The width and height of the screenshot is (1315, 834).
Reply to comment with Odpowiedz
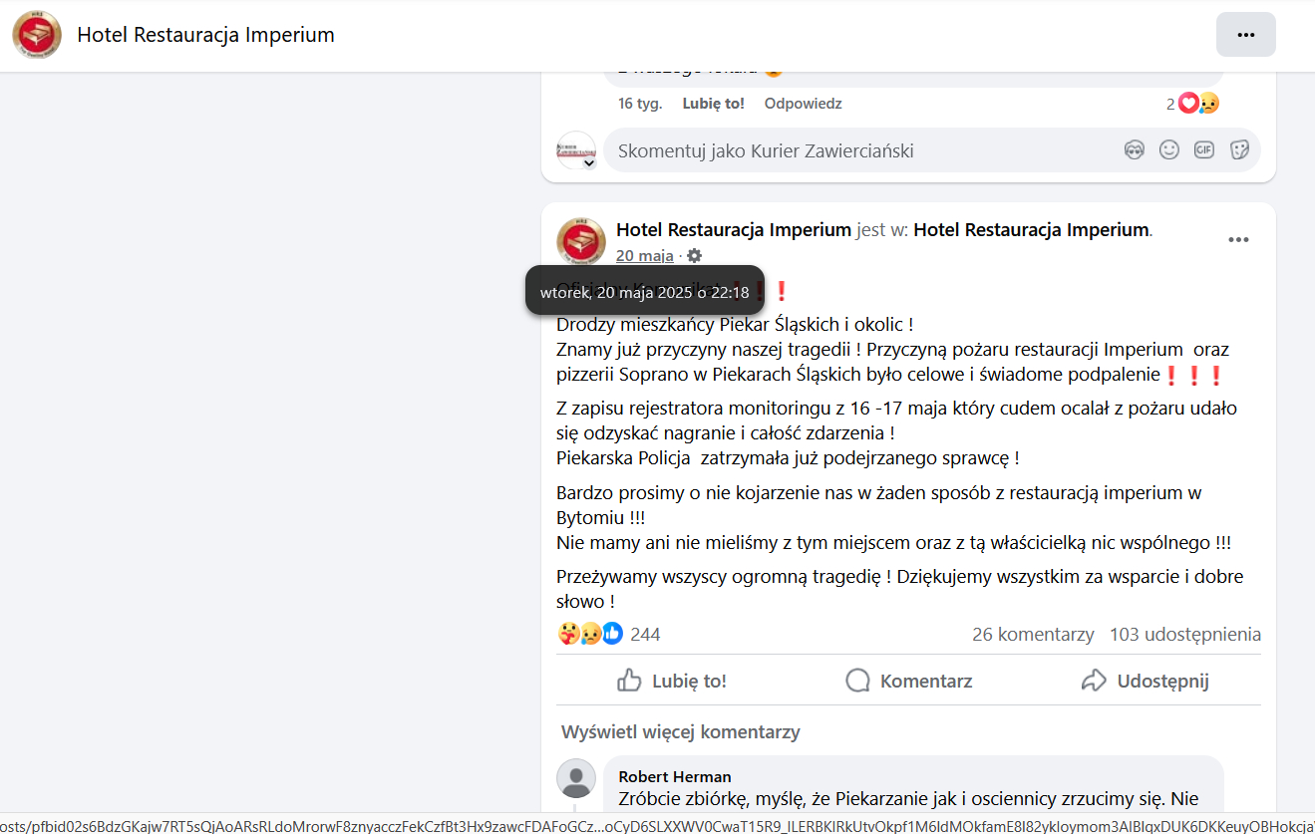pyautogui.click(x=803, y=104)
